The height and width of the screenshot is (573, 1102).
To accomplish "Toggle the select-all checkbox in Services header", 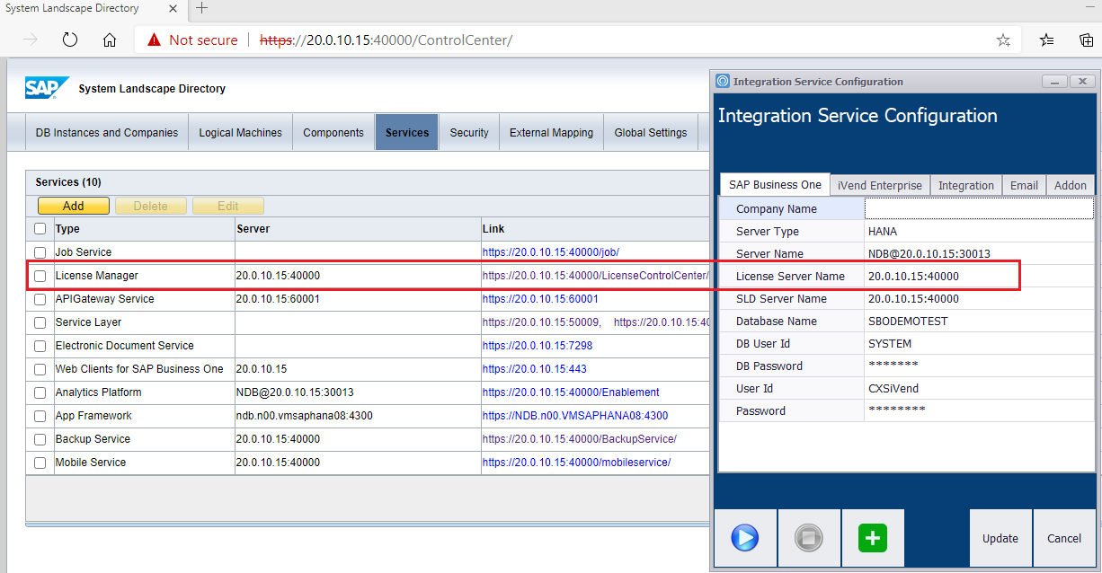I will [x=40, y=229].
